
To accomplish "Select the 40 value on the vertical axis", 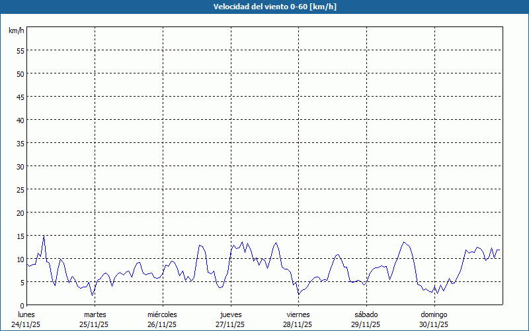I will click(20, 120).
